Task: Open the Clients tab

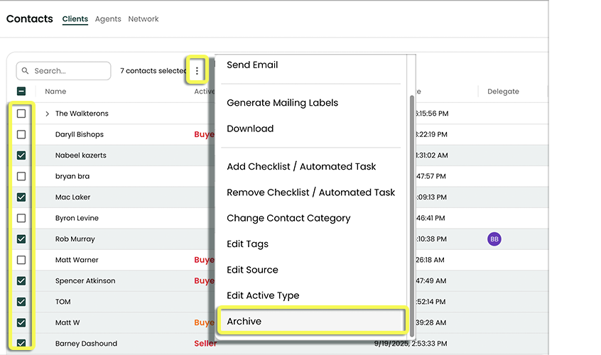Action: pos(75,19)
